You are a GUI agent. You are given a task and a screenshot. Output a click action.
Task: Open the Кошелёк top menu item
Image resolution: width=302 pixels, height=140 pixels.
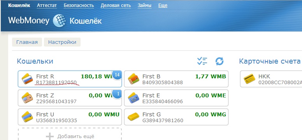19,5
